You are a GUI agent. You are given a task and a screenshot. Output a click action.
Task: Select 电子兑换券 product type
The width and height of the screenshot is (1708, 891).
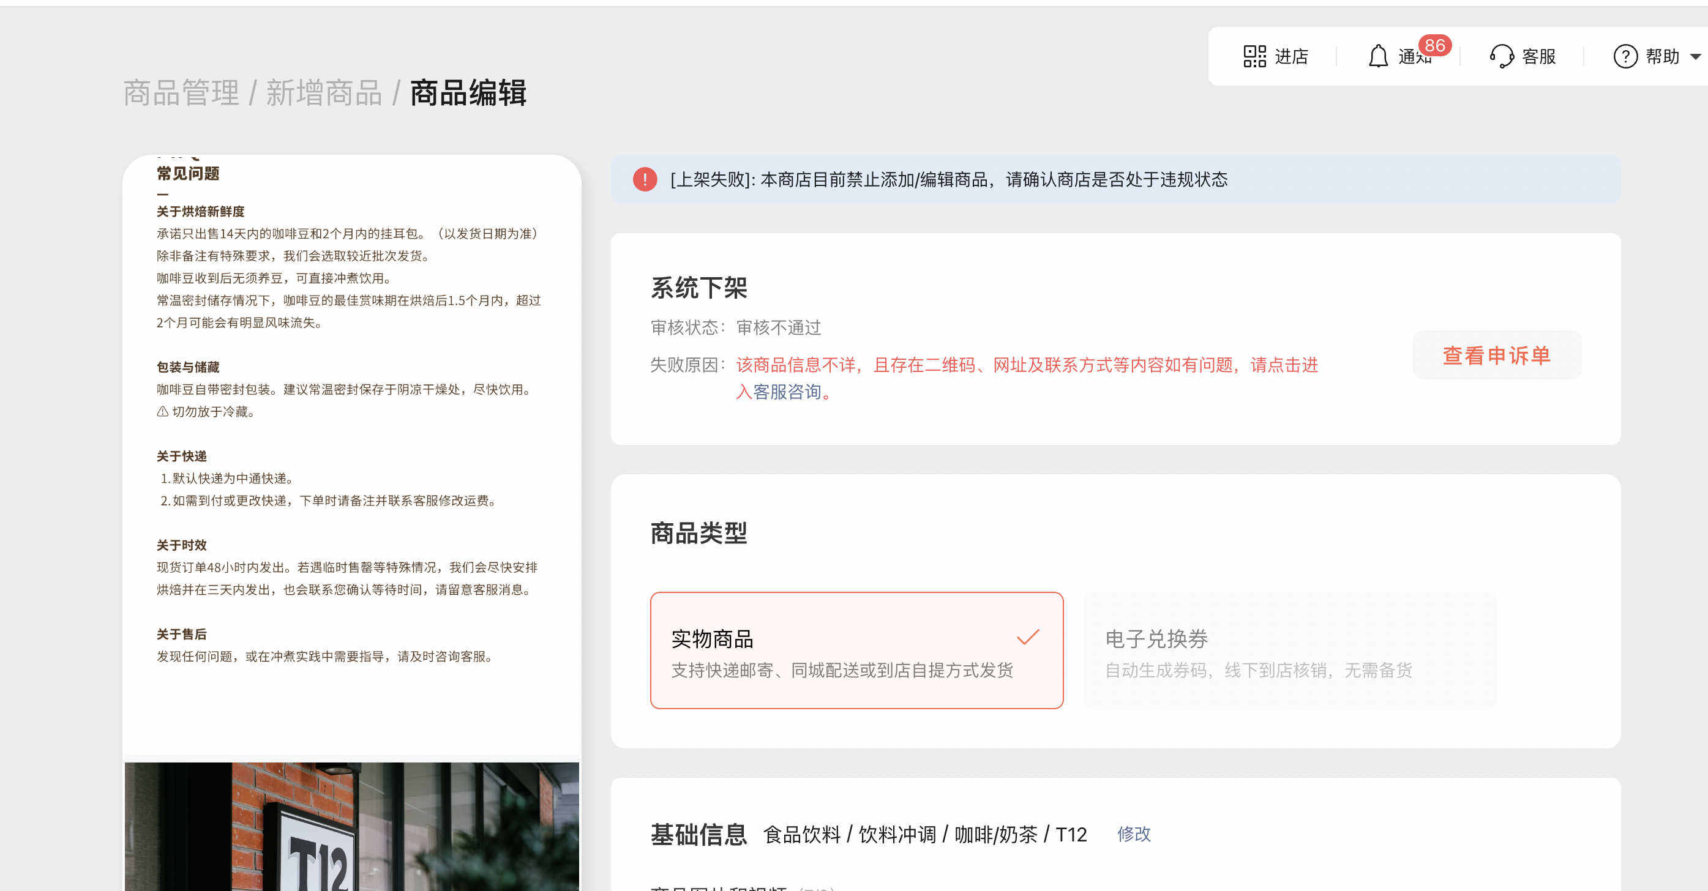point(1290,650)
